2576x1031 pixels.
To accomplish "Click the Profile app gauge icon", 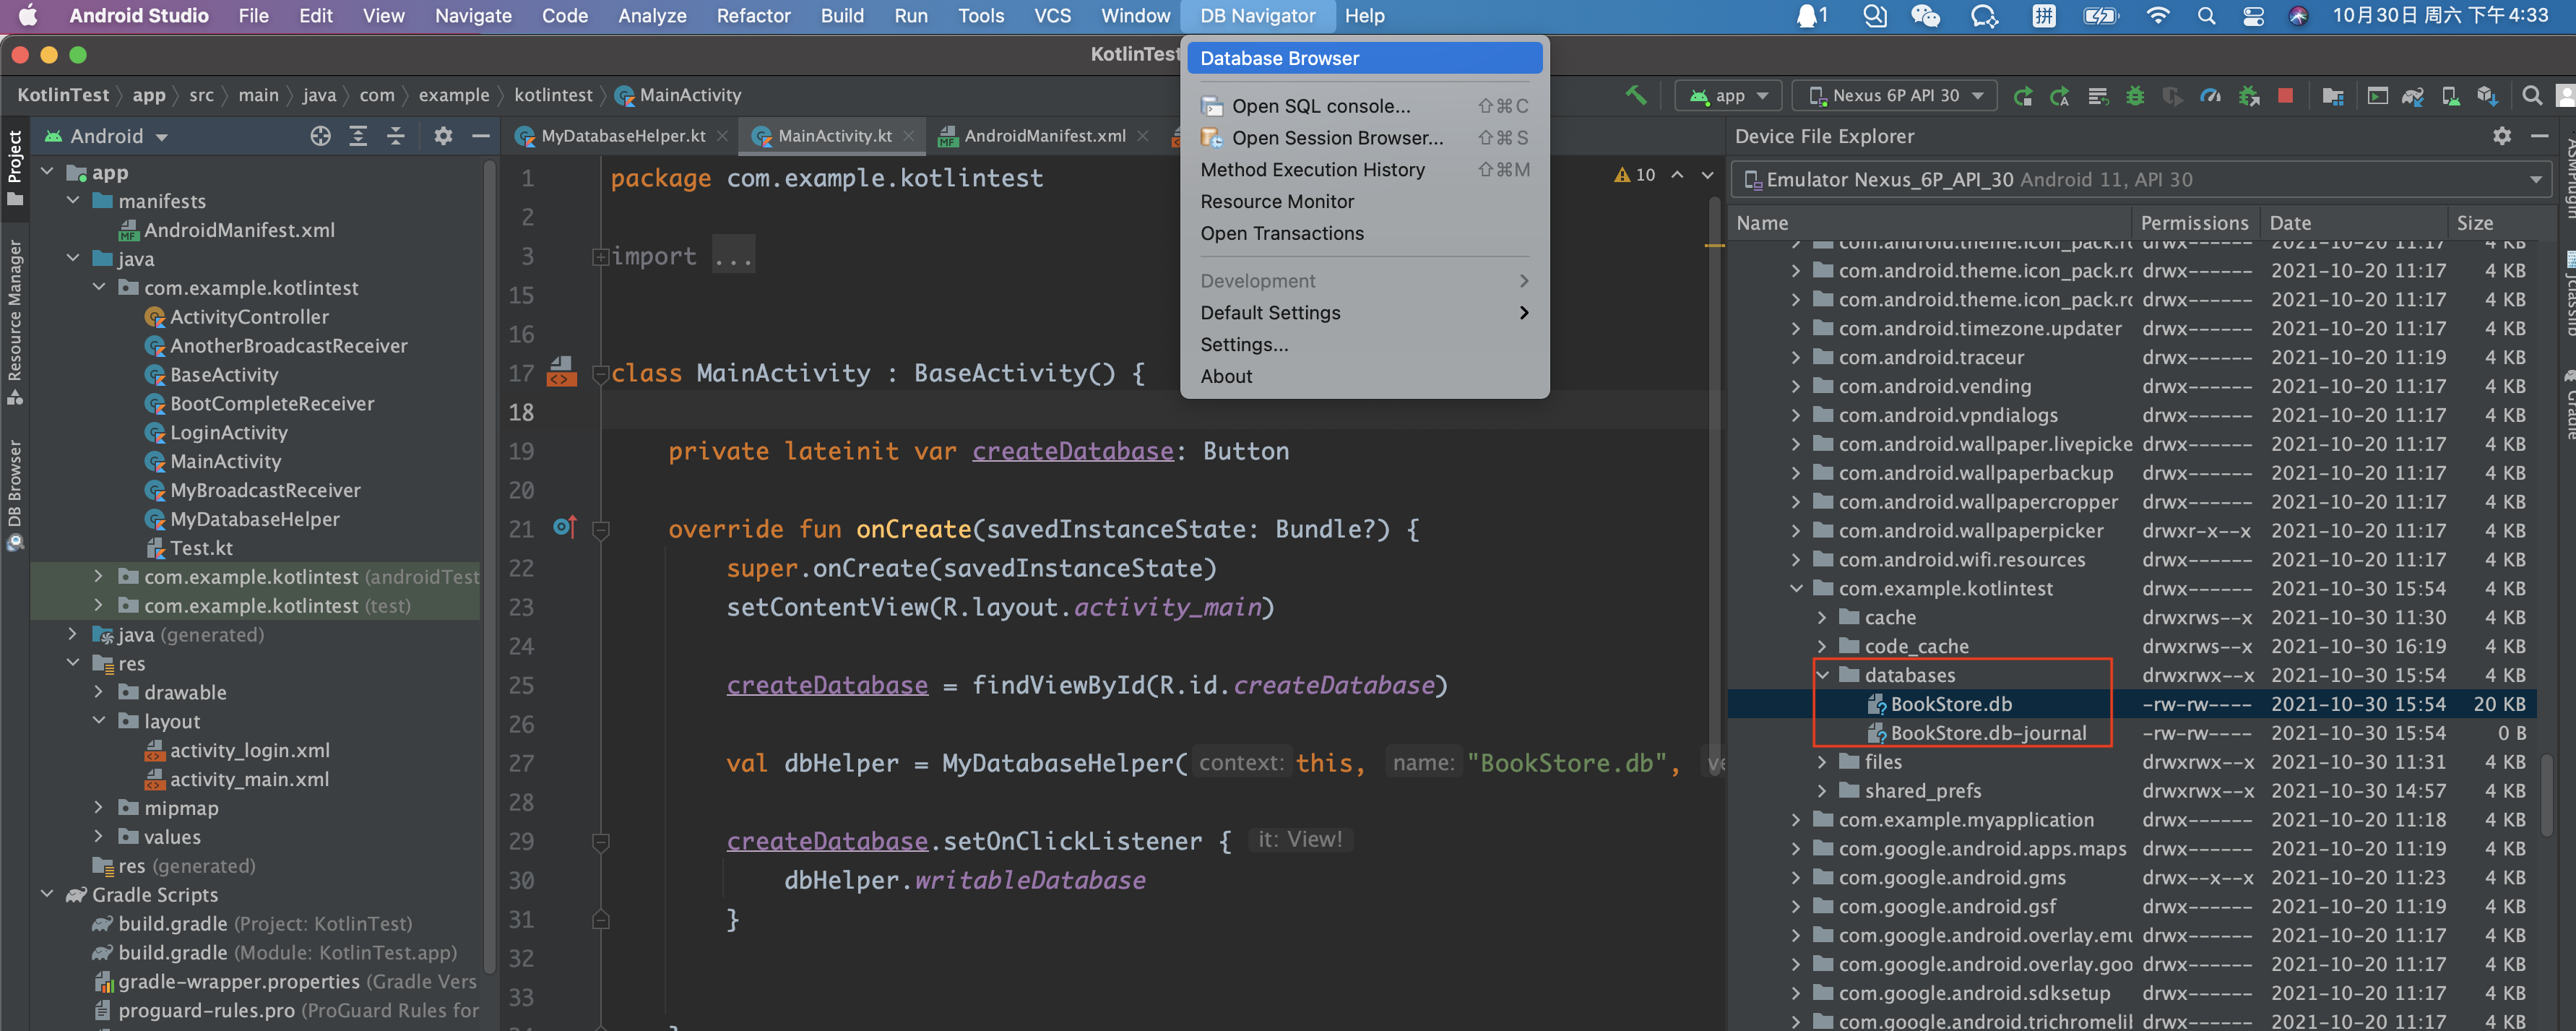I will (2210, 96).
